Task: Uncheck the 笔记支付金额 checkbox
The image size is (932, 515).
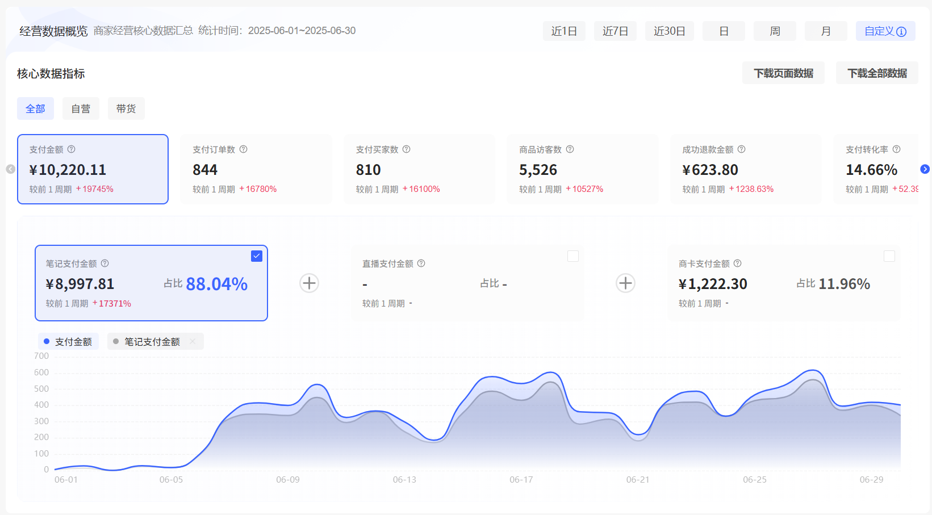Action: (x=257, y=256)
